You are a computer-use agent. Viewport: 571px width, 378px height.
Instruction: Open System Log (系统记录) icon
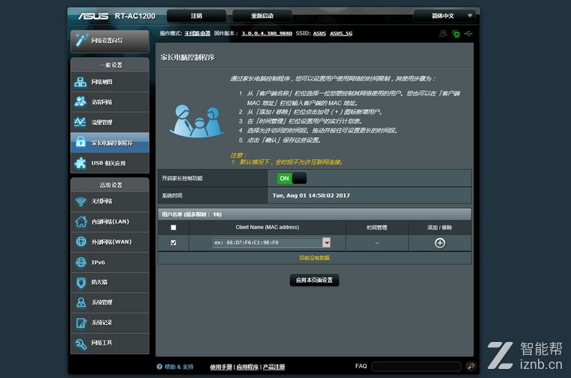click(81, 322)
